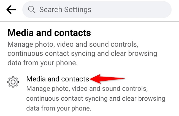The width and height of the screenshot is (179, 116).
Task: Click 'data from your phone.' in the item description
Action: pos(59,108)
